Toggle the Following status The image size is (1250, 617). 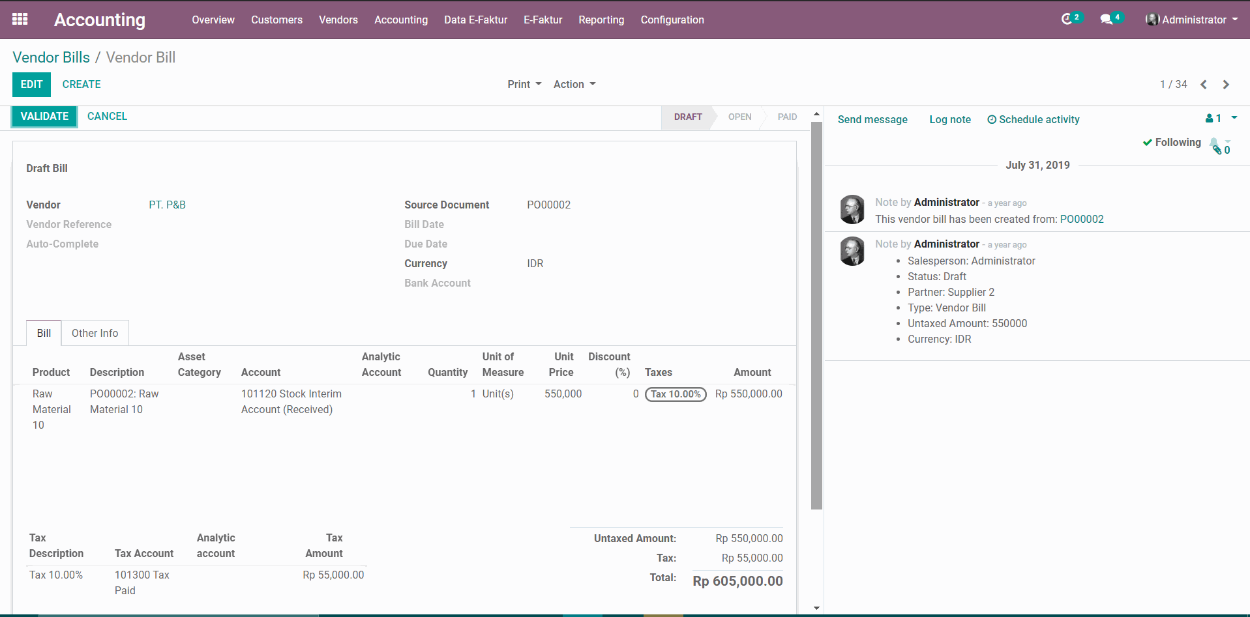coord(1172,143)
